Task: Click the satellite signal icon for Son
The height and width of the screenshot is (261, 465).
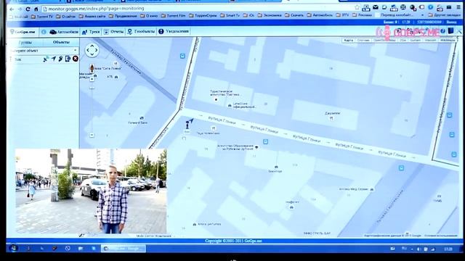Action: (46, 59)
